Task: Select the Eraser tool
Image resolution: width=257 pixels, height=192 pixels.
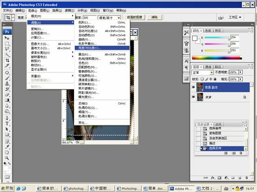Action: pyautogui.click(x=7, y=94)
